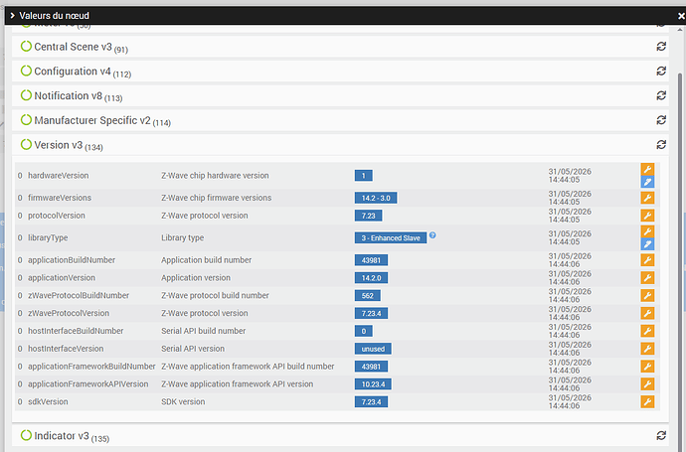Click the zWaveProtocolVersion value 7.23.4
Image resolution: width=686 pixels, height=452 pixels.
[x=371, y=314]
